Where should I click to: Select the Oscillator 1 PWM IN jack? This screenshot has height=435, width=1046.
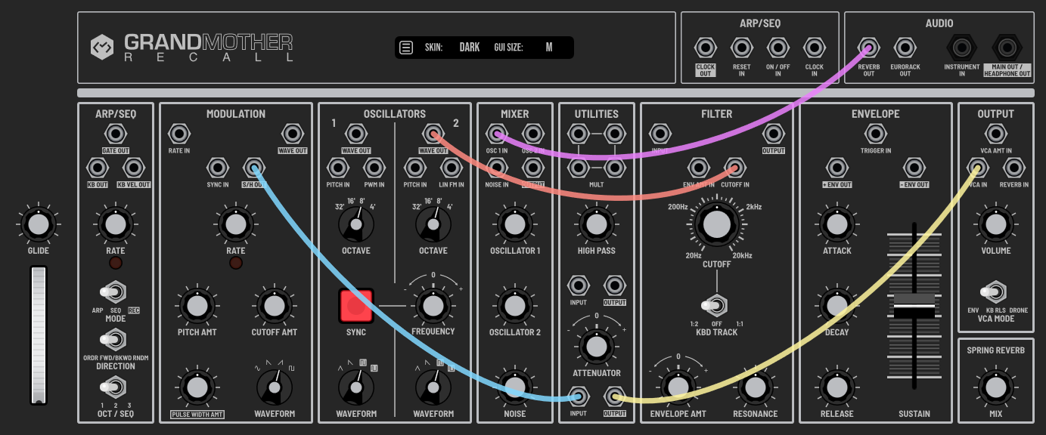pos(374,167)
